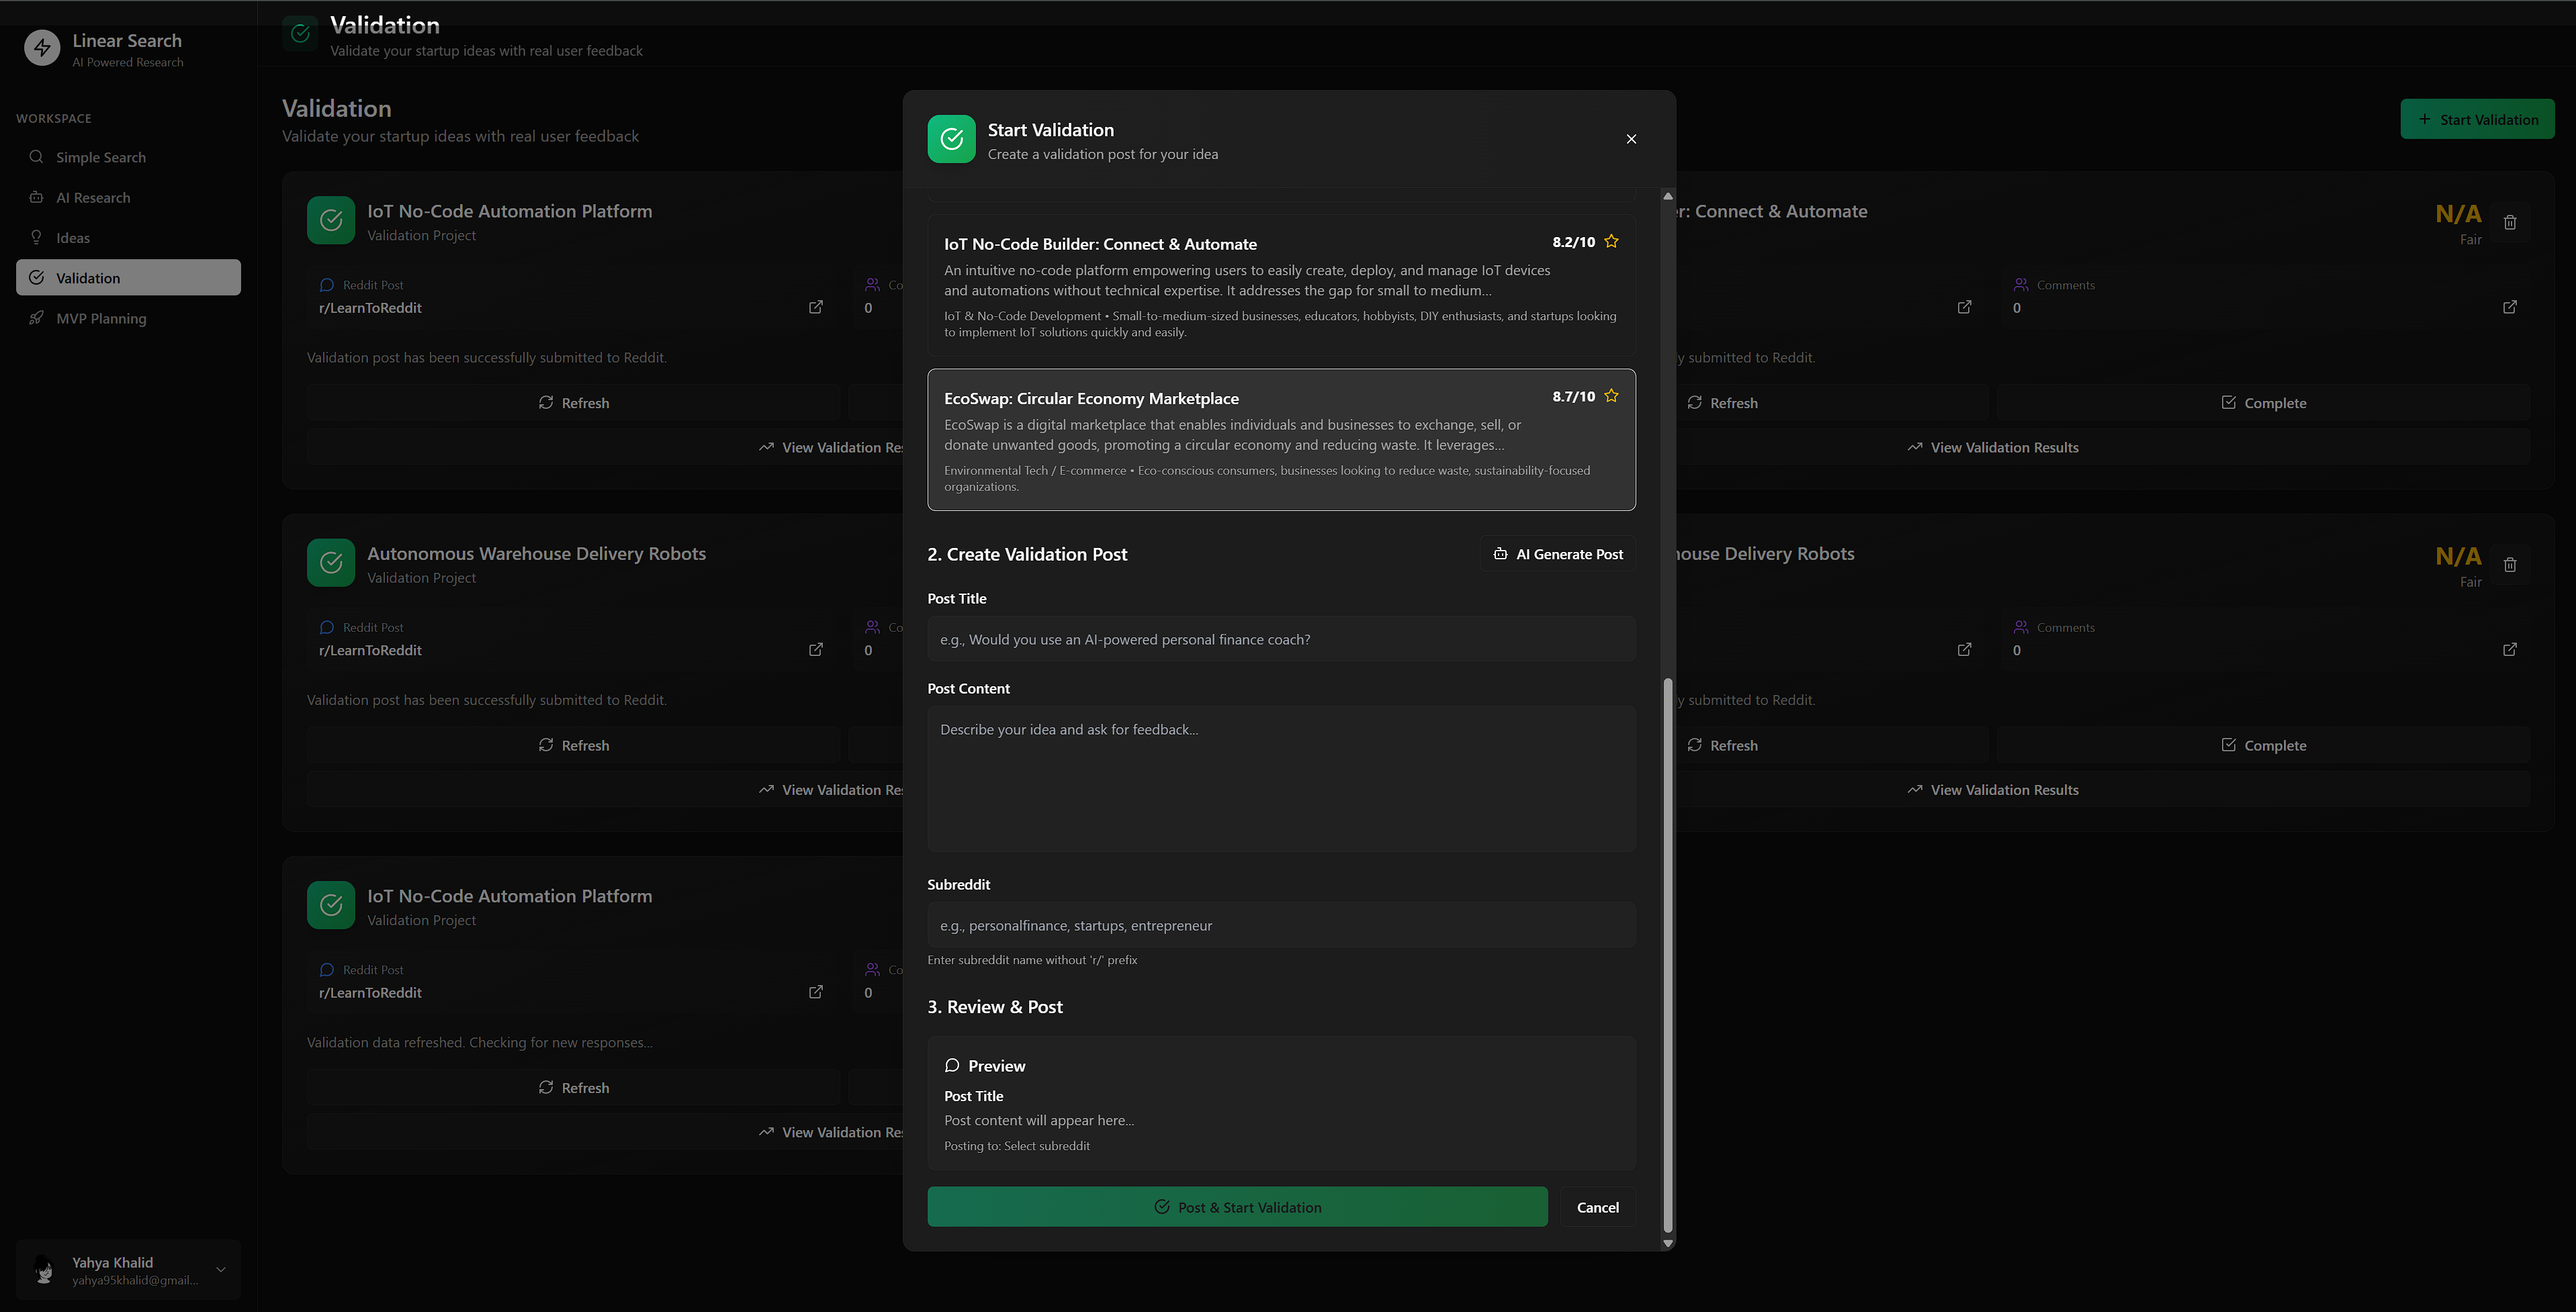
Task: Open Simple Search in sidebar
Action: tap(101, 157)
